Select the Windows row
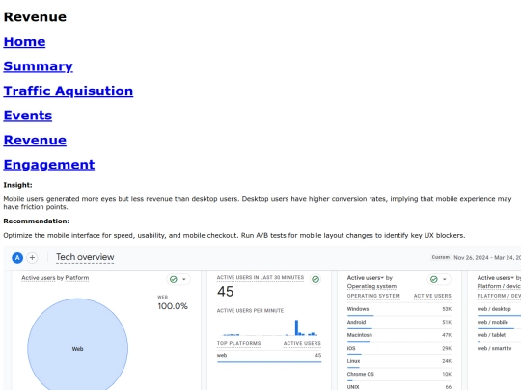This screenshot has height=390, width=521. click(399, 309)
